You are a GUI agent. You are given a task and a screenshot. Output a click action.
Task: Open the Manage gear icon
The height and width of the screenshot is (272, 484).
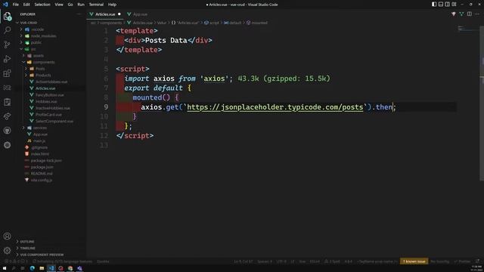point(7,250)
